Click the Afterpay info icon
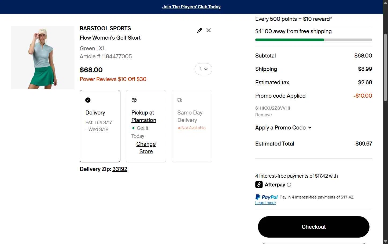388x244 pixels. [289, 185]
